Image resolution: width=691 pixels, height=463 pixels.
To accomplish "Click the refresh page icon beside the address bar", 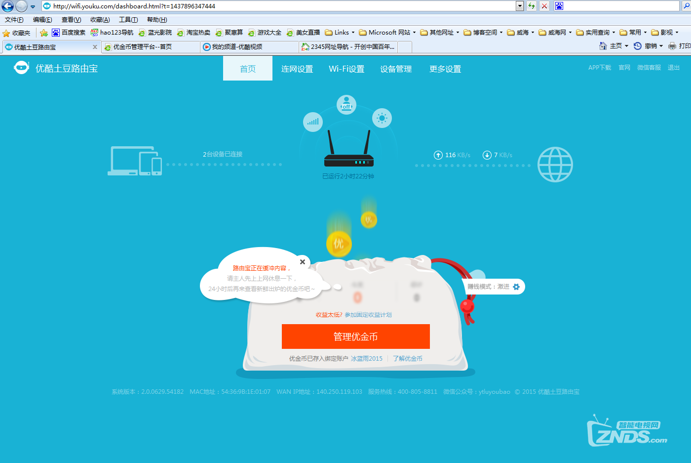I will point(532,6).
